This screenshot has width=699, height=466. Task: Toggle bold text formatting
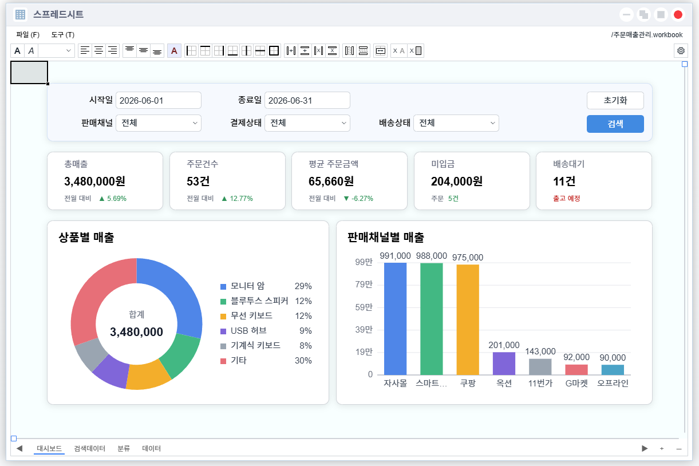pos(17,51)
